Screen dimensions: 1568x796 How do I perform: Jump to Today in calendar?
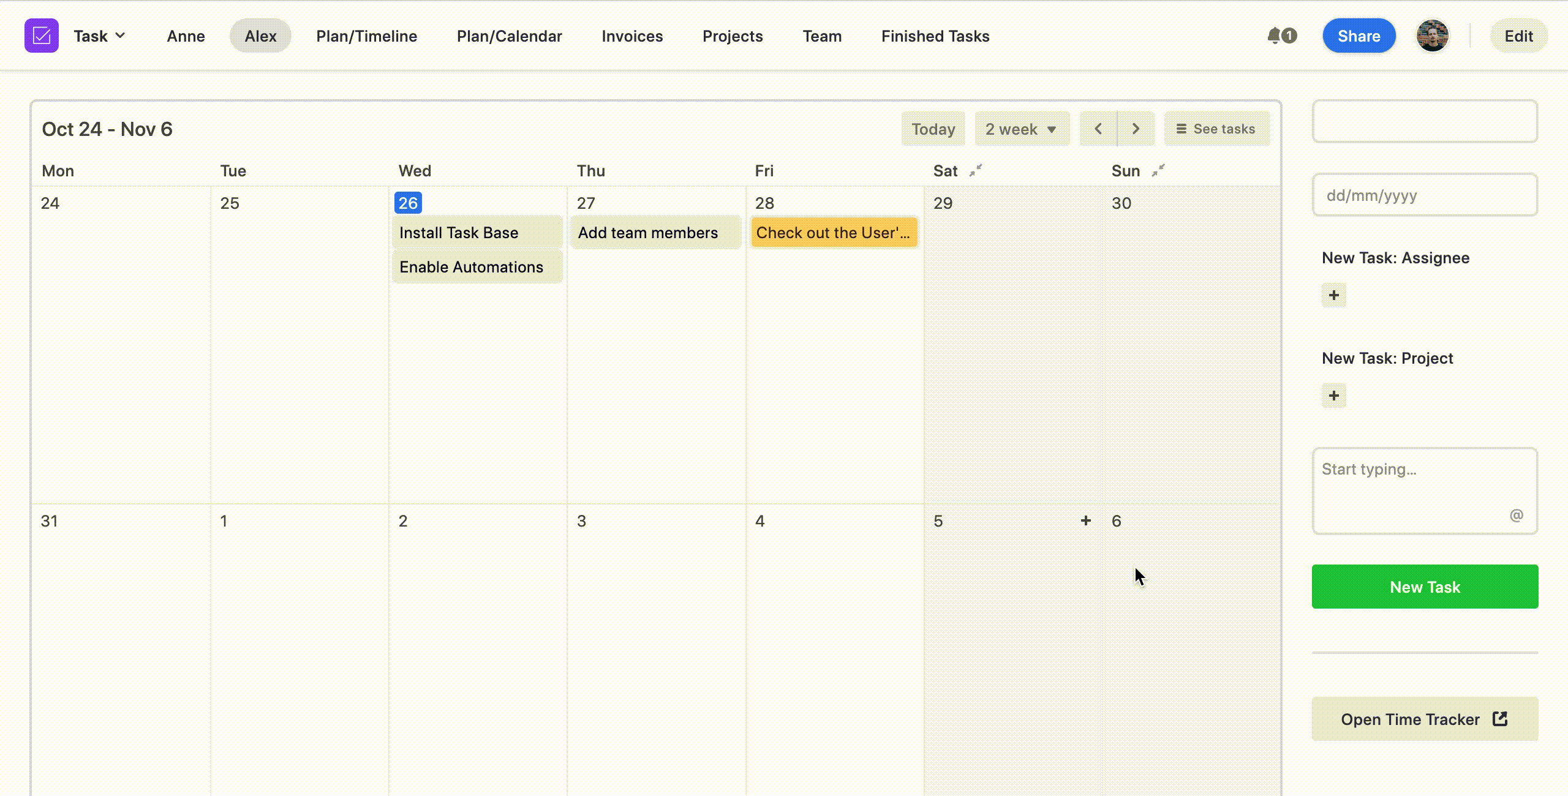click(x=933, y=129)
